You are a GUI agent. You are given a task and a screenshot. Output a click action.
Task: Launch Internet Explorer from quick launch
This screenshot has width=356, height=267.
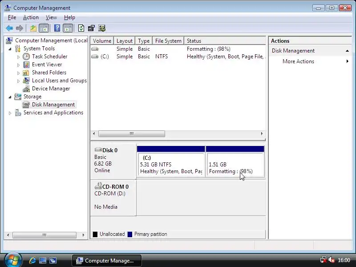pos(32,260)
